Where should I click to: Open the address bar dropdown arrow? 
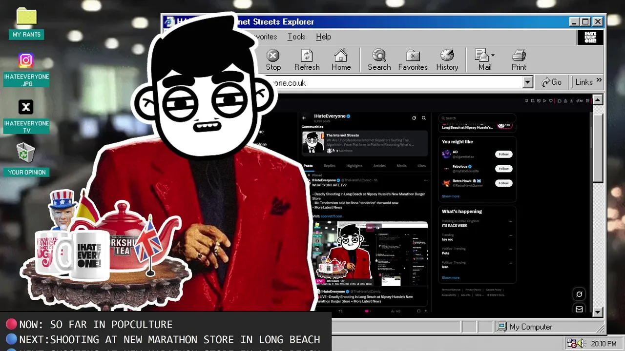527,82
